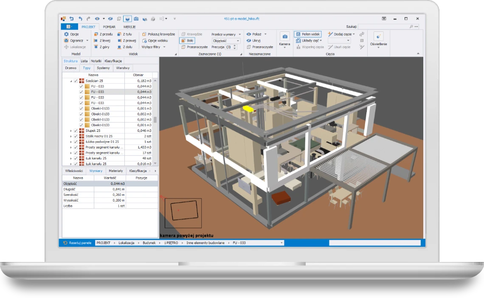Open the Materiały tab
Image resolution: width=484 pixels, height=301 pixels.
tap(116, 171)
